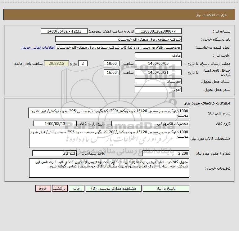The width and height of the screenshot is (239, 231).
Task: Click the 'استان محل تحویل:' label
Action: pyautogui.click(x=216, y=82)
